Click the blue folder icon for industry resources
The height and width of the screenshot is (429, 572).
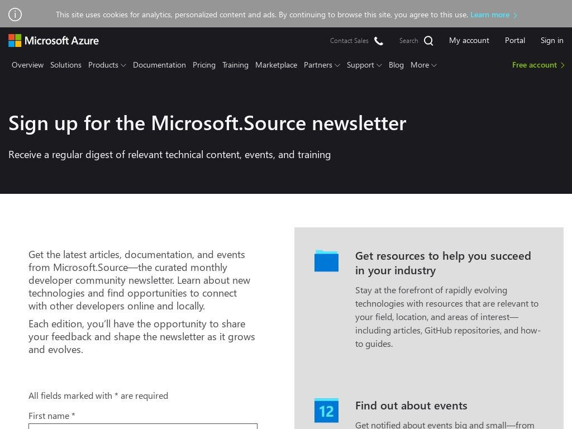[x=326, y=260]
